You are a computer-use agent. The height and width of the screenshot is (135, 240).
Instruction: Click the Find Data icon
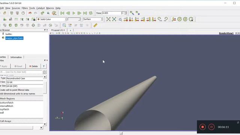pyautogui.click(x=48, y=13)
